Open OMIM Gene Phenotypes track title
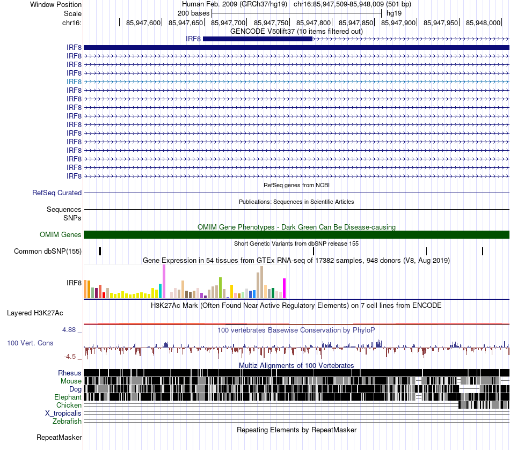This screenshot has height=450, width=510. (x=296, y=227)
